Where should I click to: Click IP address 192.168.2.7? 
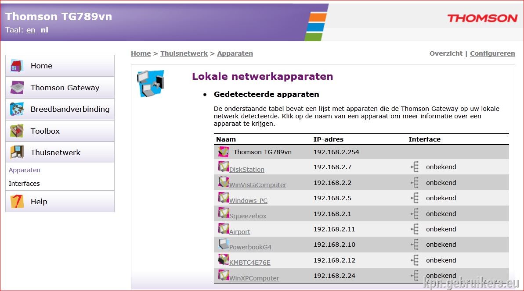332,167
